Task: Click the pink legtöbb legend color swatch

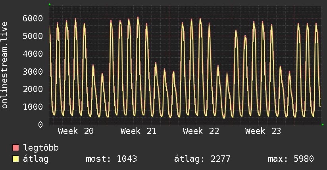Action: click(x=15, y=147)
